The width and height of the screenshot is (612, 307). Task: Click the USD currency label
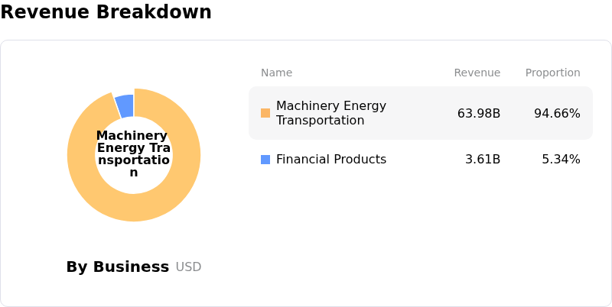tap(188, 267)
